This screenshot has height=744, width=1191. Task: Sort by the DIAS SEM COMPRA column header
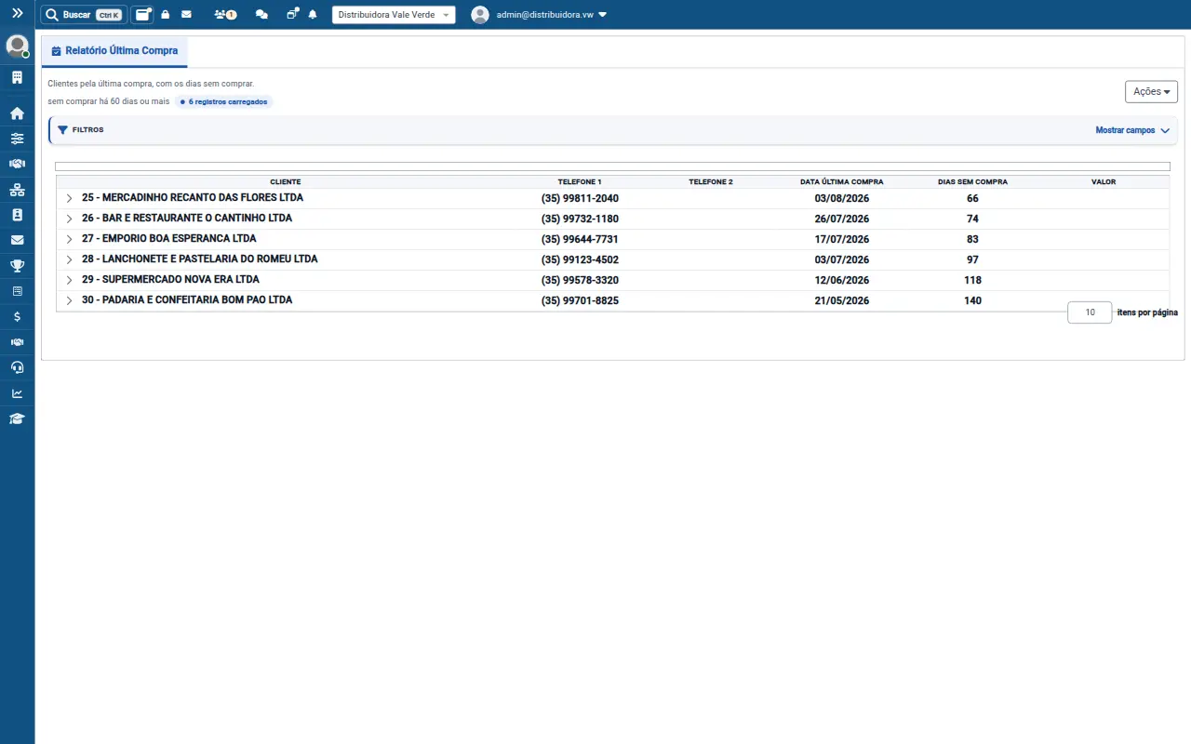point(972,182)
